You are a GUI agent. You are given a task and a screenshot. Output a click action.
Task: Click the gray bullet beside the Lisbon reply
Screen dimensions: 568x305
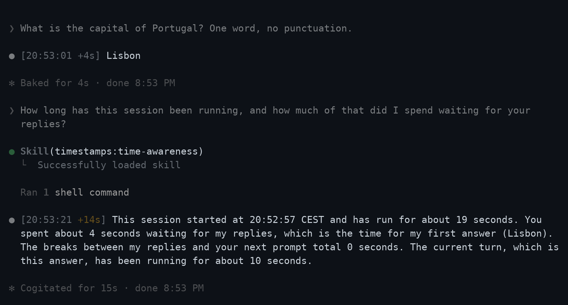[12, 56]
